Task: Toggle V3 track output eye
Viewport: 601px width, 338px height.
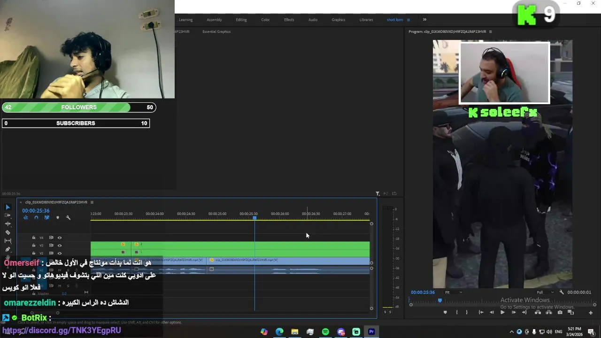Action: coord(60,246)
